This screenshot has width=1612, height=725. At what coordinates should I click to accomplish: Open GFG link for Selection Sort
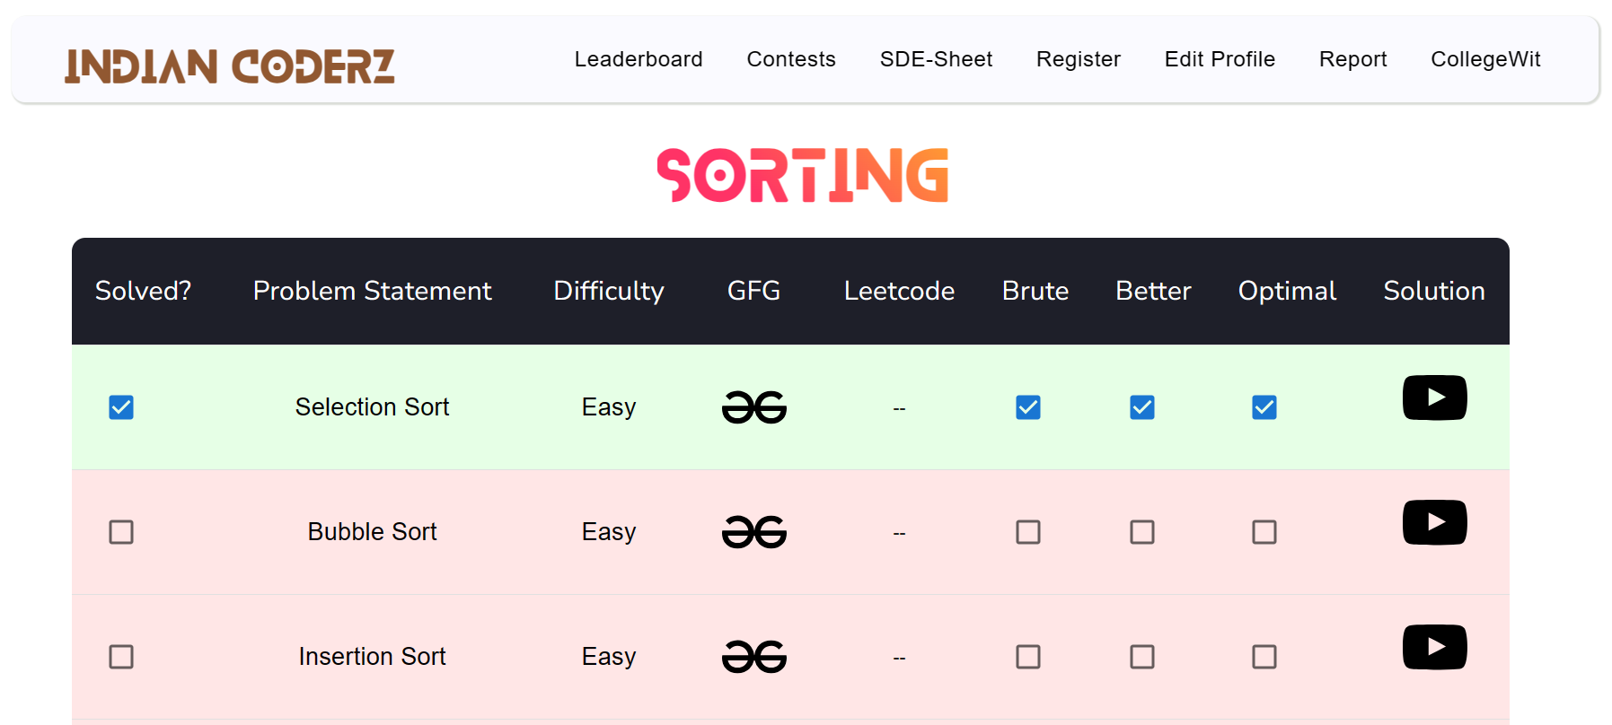[x=754, y=407]
